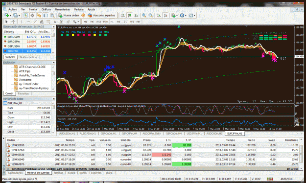The width and height of the screenshot is (306, 183).
Task: Open the Ventana menu
Action: [x=79, y=9]
